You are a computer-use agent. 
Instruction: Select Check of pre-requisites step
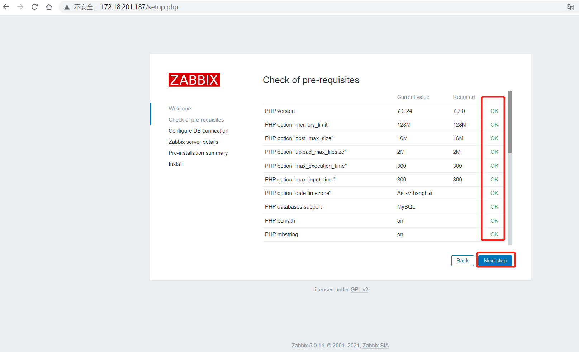pyautogui.click(x=196, y=120)
